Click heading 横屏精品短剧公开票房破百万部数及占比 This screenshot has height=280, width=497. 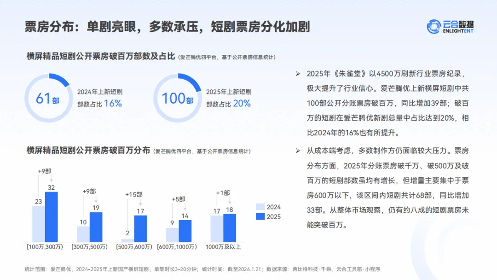(x=100, y=57)
